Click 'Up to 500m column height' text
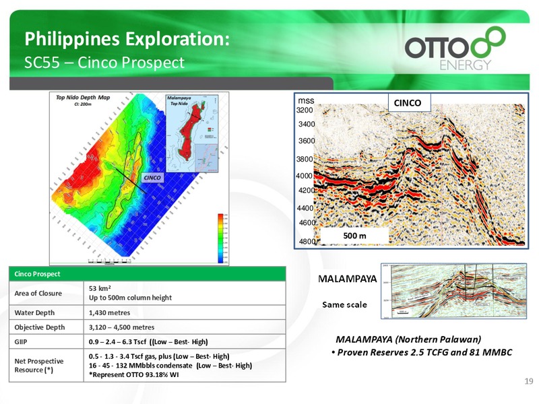This screenshot has width=539, height=404. 130,298
